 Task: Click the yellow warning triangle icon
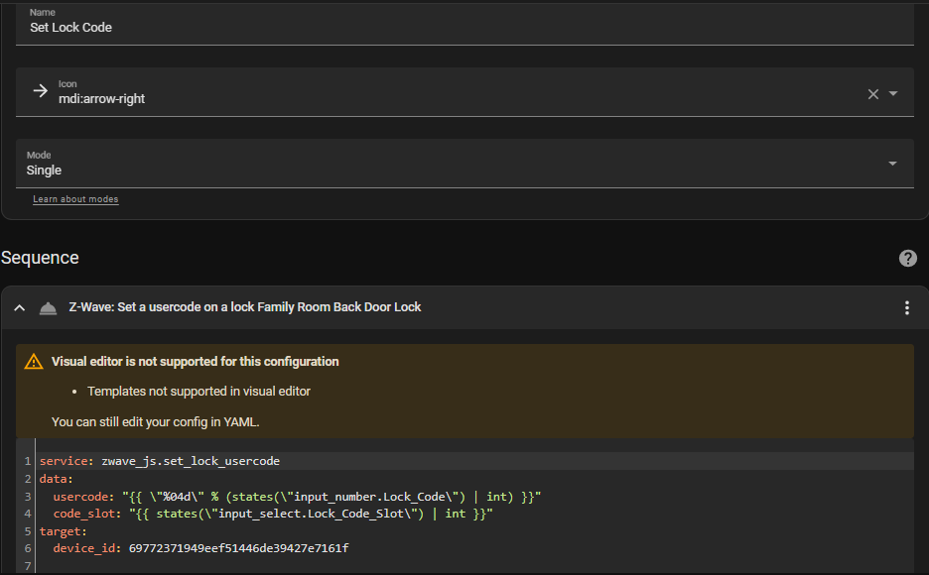coord(35,362)
